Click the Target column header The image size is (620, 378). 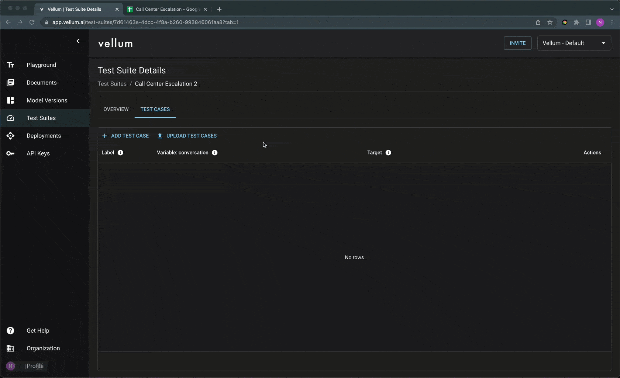coord(375,153)
